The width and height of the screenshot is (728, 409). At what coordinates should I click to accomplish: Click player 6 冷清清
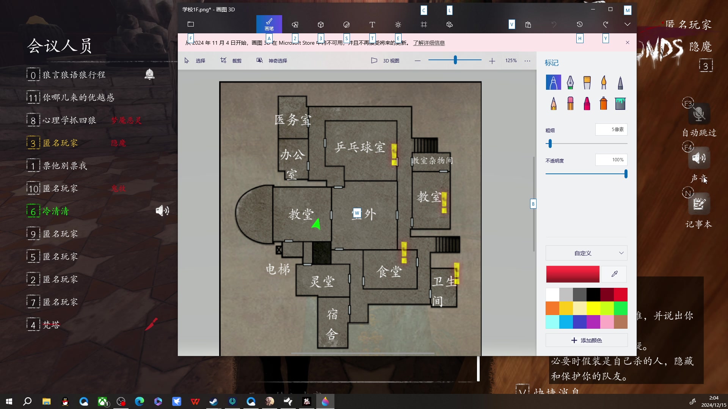pyautogui.click(x=56, y=211)
